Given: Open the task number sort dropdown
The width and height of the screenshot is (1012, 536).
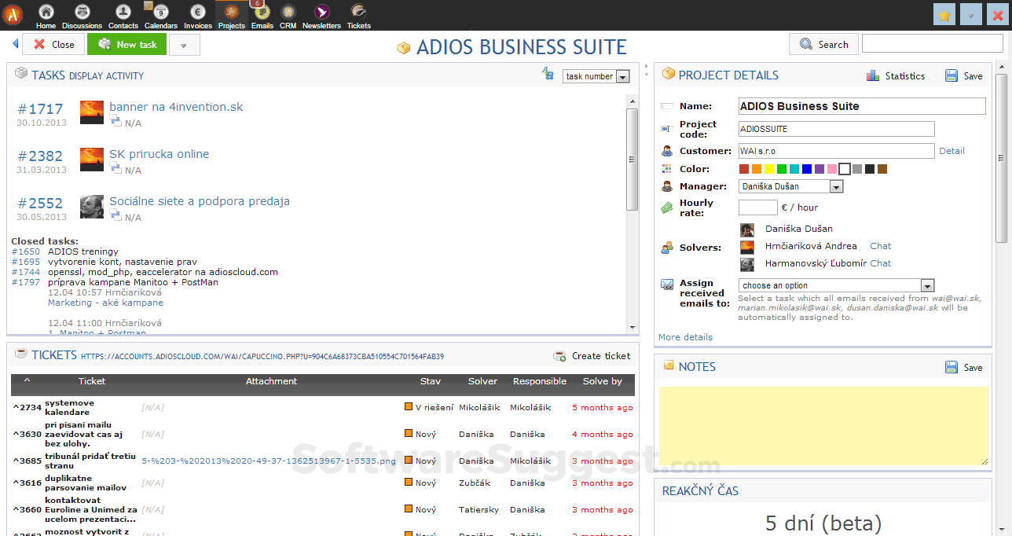Looking at the screenshot, I should (596, 76).
